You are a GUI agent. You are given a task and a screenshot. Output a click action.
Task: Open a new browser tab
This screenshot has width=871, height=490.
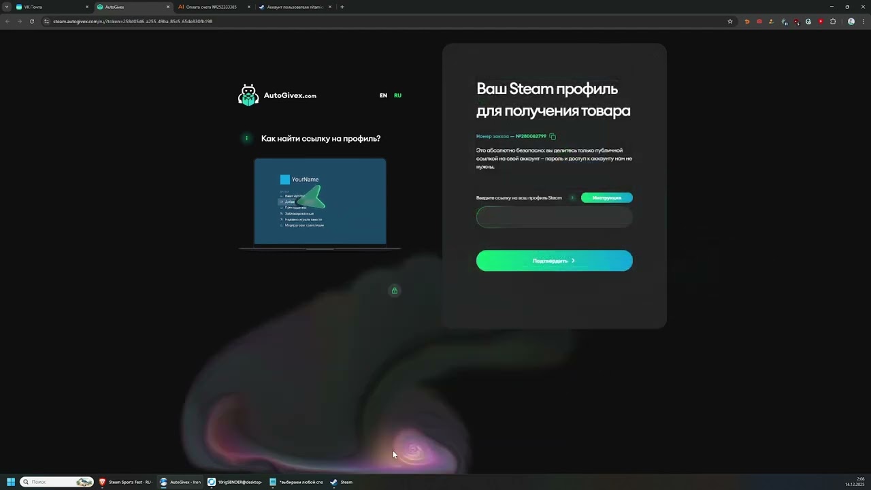[342, 7]
